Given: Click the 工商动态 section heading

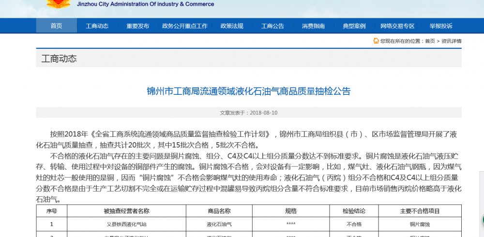Looking at the screenshot, I should [x=59, y=59].
